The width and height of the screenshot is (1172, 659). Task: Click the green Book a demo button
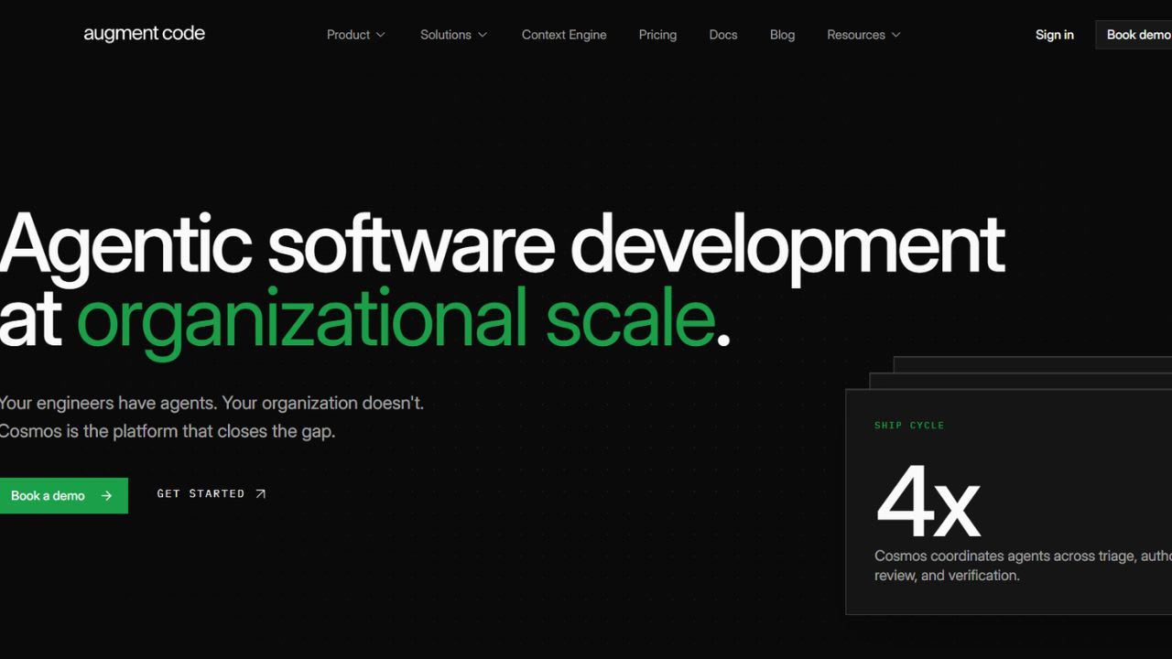click(x=64, y=495)
